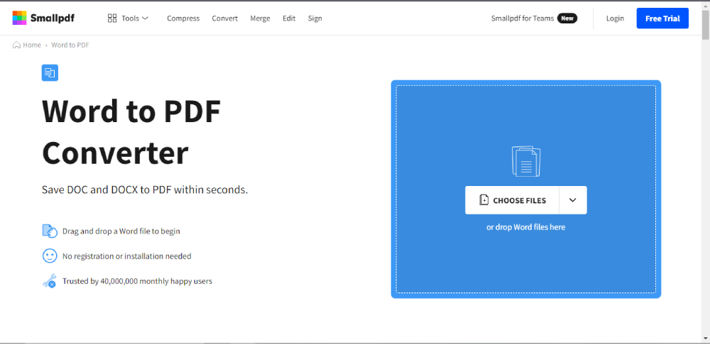Click the 'Save DOC and DOCX to PDF' subtitle
The width and height of the screenshot is (710, 355).
pos(145,190)
